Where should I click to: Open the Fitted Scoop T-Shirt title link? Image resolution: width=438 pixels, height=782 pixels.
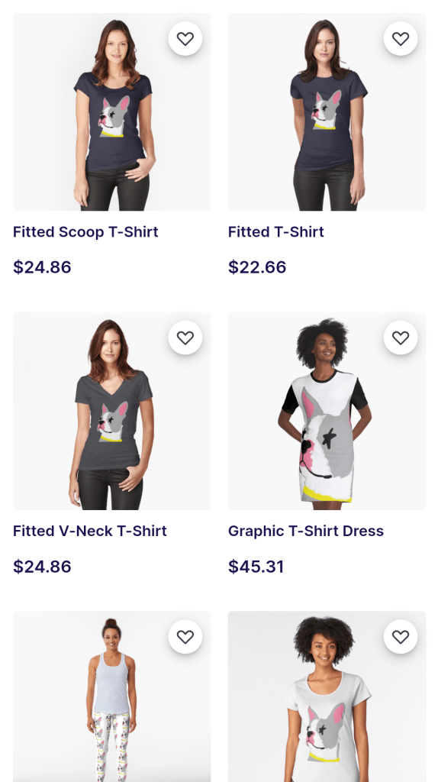(x=85, y=232)
